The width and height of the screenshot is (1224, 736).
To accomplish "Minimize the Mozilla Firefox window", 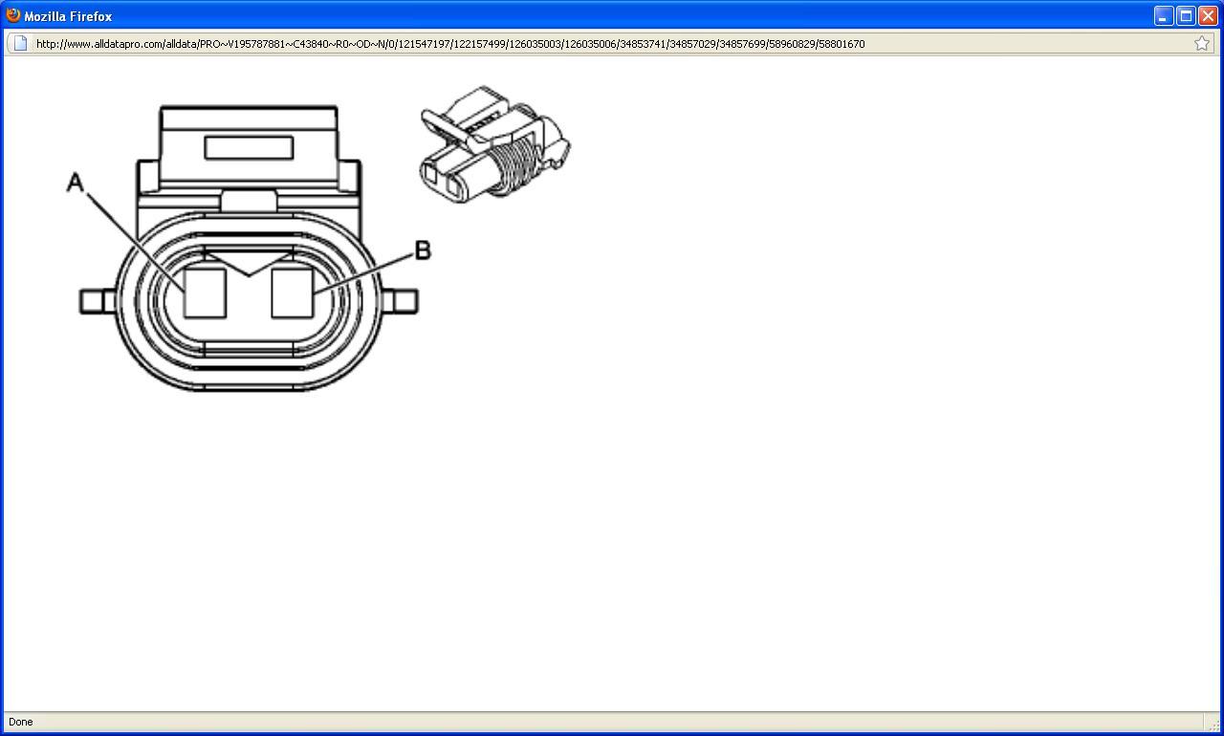I will click(1164, 16).
